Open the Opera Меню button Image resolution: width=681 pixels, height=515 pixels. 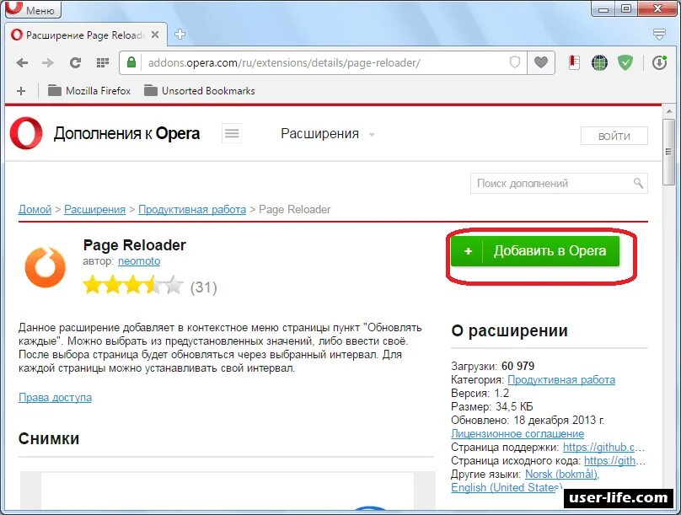point(33,9)
